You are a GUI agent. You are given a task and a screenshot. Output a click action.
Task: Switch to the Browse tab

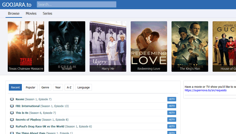point(14,13)
